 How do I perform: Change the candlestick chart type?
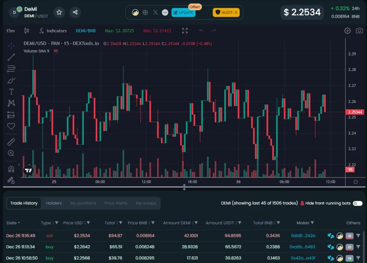(27, 31)
